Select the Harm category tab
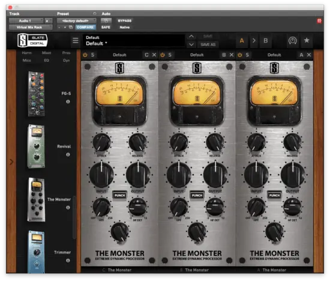This screenshot has height=281, width=330. [x=27, y=53]
